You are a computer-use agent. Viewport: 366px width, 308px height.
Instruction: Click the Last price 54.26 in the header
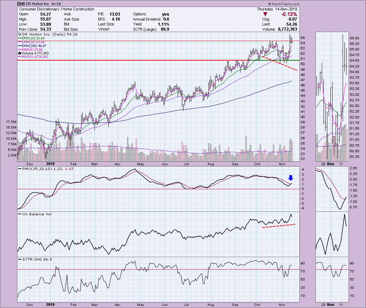[292, 24]
